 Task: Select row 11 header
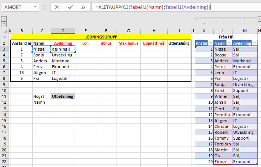4,96
